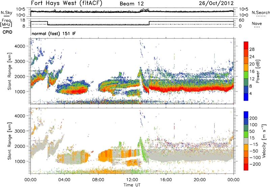Click the '200' velocity color bar value
270x187 pixels.
[253, 118]
